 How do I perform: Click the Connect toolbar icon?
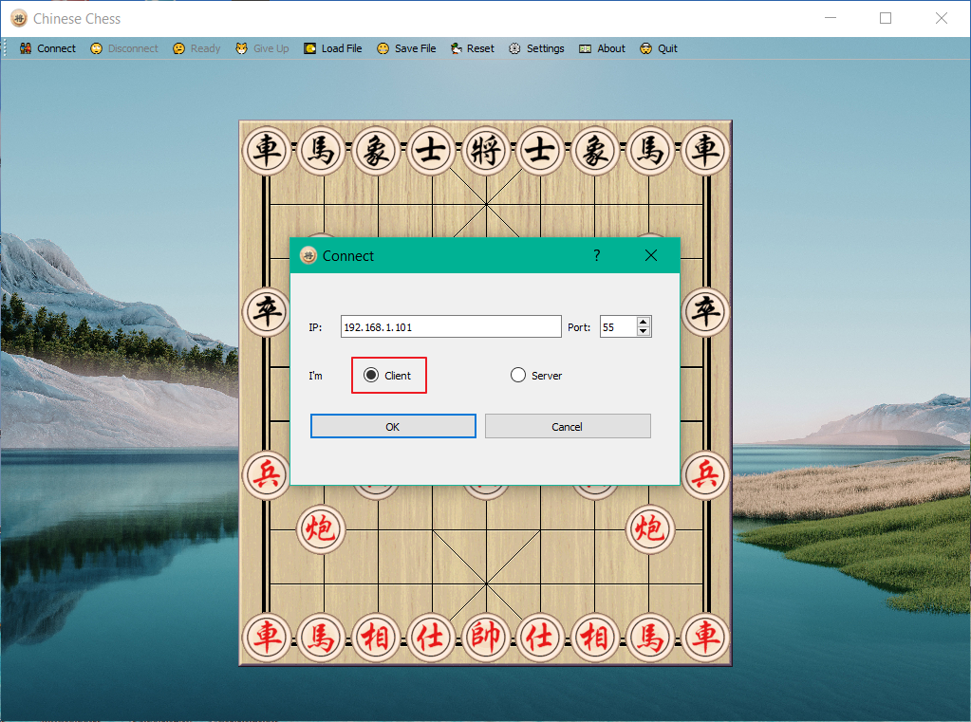[x=27, y=48]
